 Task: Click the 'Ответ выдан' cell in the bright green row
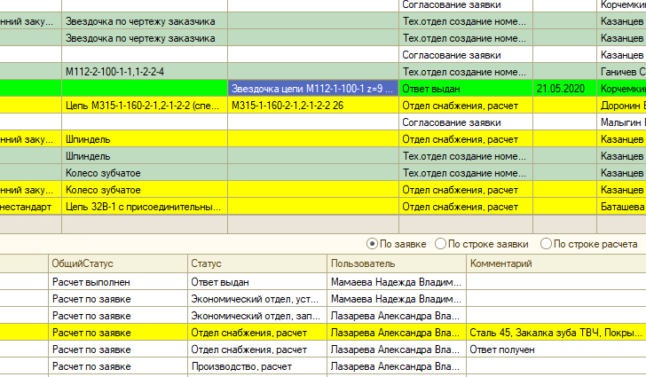click(466, 89)
